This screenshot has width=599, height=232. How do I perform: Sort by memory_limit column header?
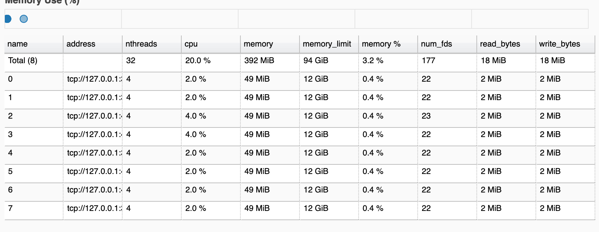327,44
